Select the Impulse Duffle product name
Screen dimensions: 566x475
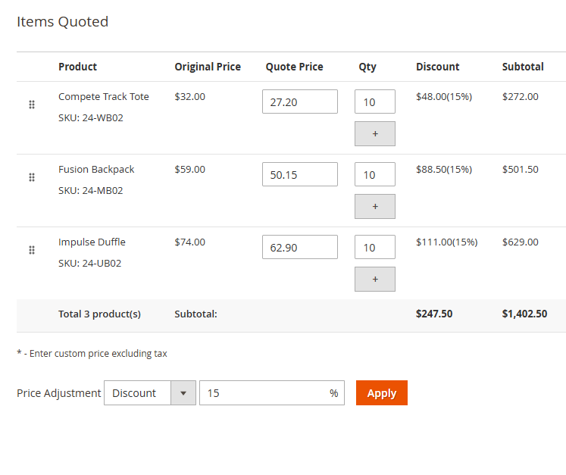click(92, 242)
